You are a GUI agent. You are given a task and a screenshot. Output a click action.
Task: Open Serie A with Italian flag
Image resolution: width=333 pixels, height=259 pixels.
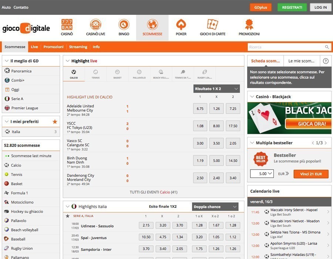tap(31, 99)
